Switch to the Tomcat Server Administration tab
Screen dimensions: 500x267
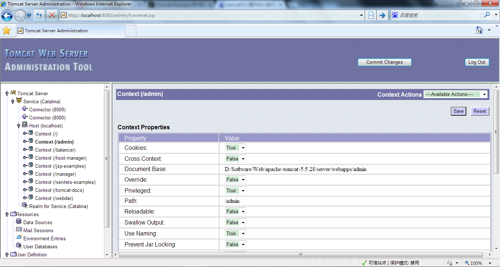coord(71,31)
